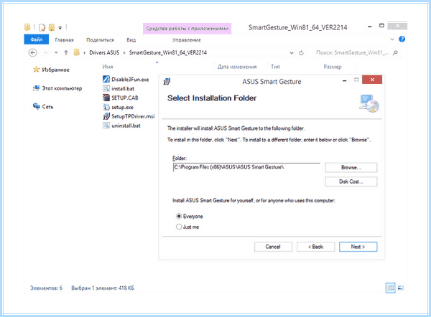The height and width of the screenshot is (317, 431).
Task: Switch to large icons view
Action: [x=401, y=288]
